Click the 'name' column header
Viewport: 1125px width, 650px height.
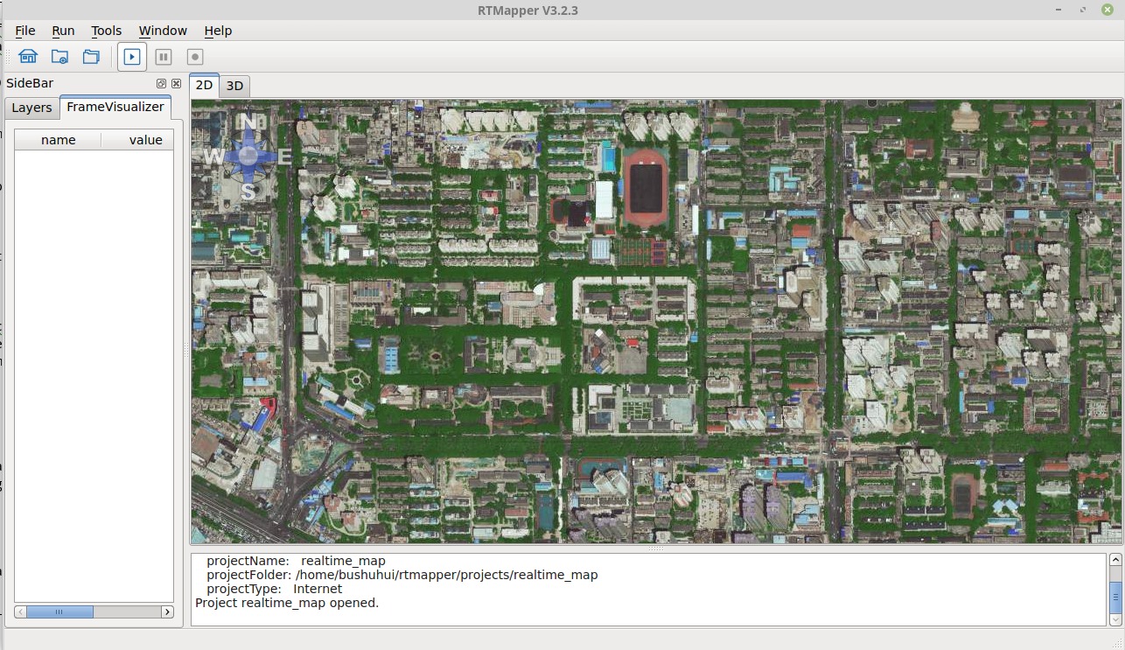tap(59, 140)
